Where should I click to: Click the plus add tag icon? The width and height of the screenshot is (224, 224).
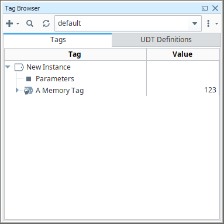[9, 23]
